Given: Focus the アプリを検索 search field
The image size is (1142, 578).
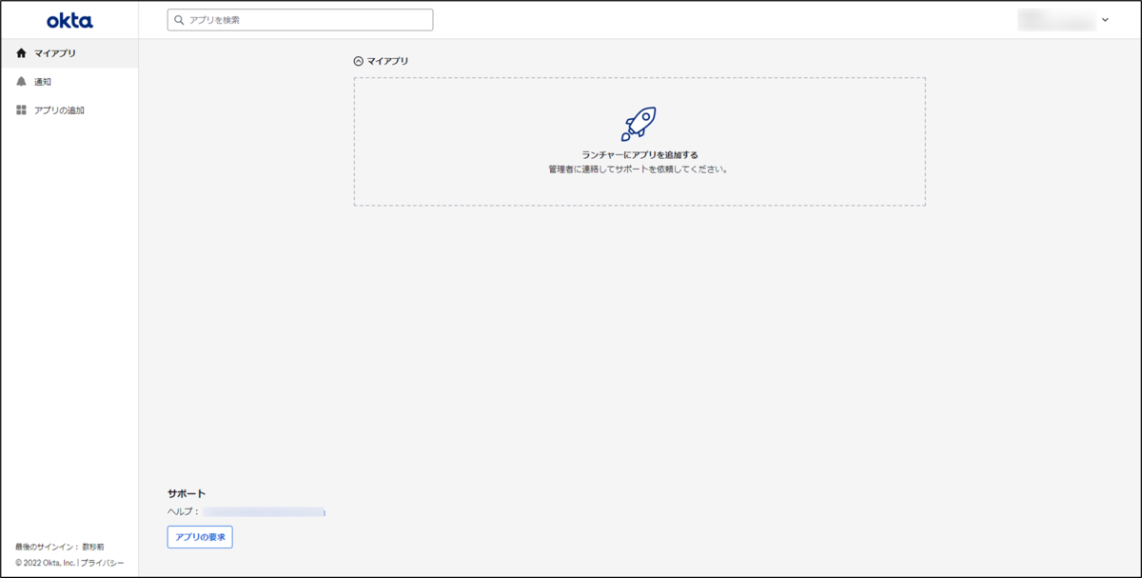Looking at the screenshot, I should 300,20.
